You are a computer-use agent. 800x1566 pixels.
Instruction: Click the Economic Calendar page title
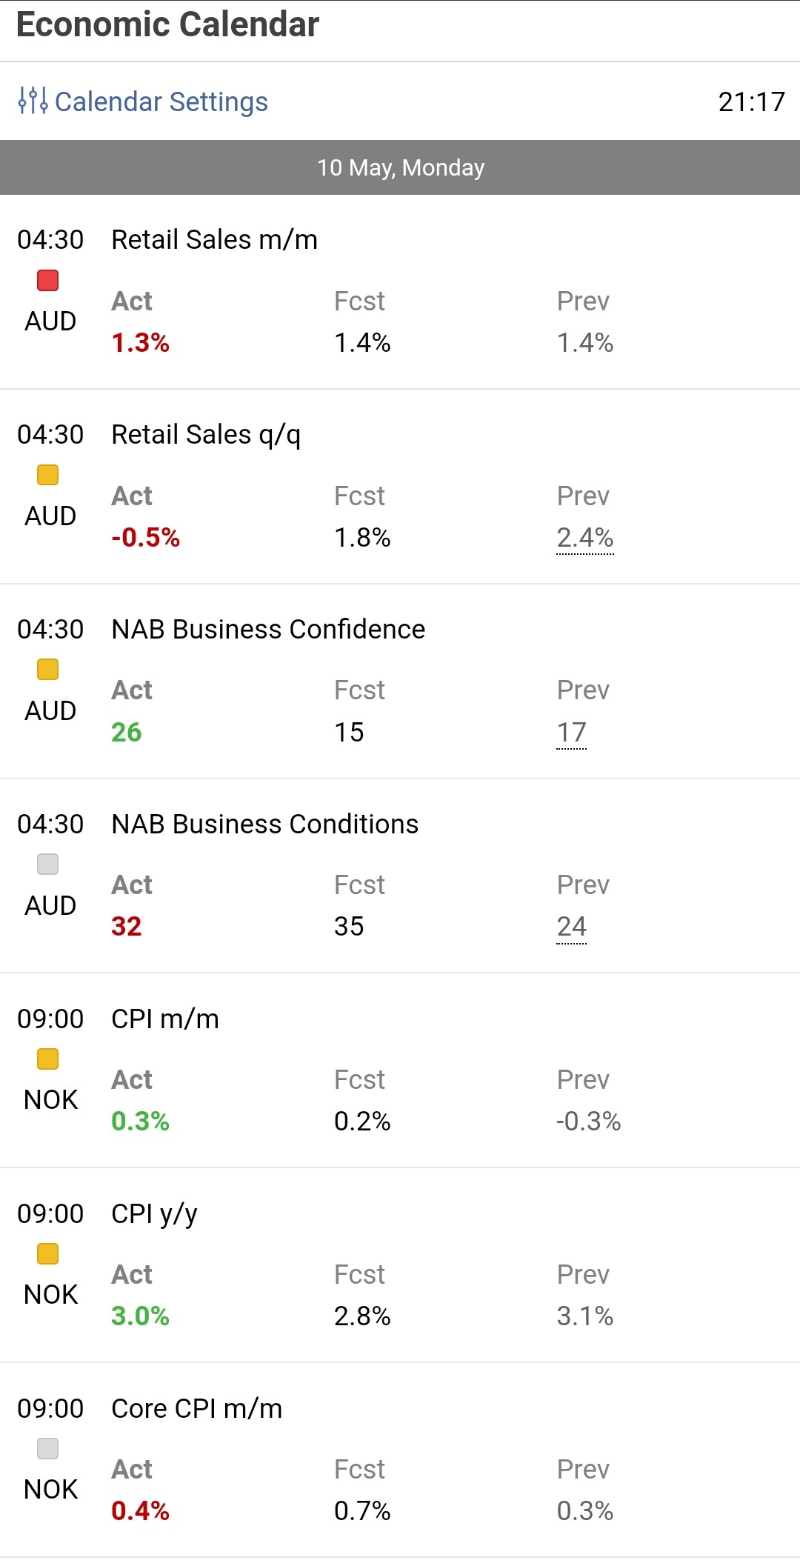168,24
